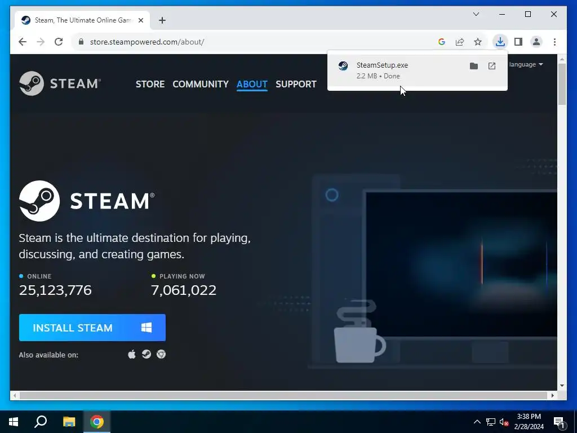
Task: Share this page via share icon
Action: (460, 42)
